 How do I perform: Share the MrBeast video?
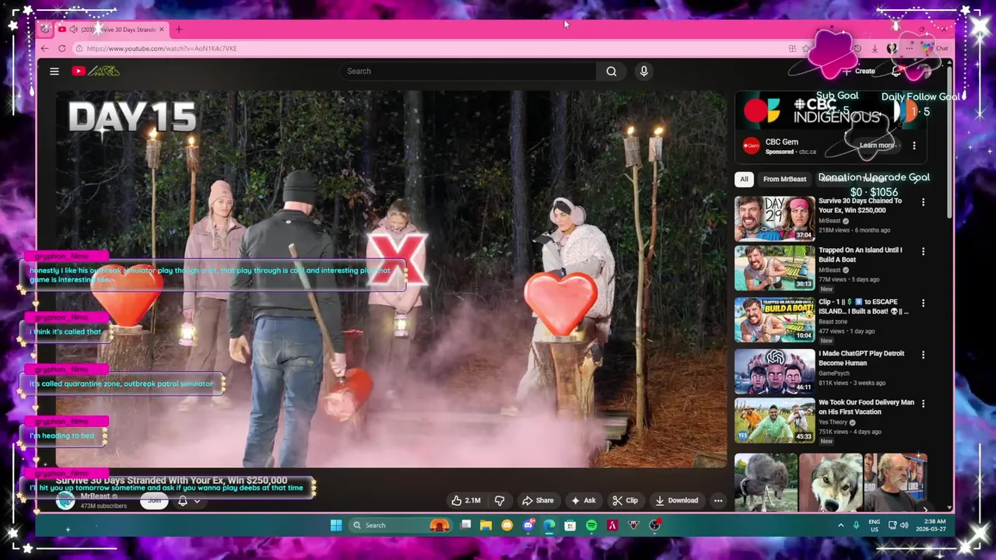(538, 500)
